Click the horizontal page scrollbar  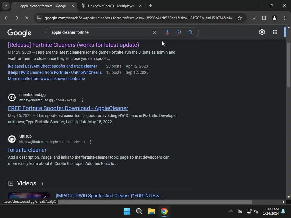[x=155, y=202]
